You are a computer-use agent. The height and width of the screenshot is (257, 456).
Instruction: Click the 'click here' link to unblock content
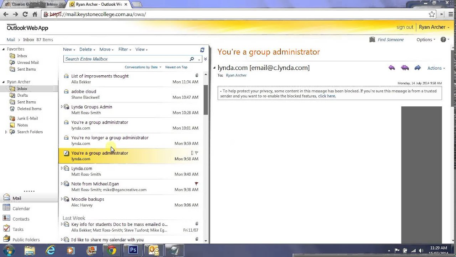pos(327,96)
